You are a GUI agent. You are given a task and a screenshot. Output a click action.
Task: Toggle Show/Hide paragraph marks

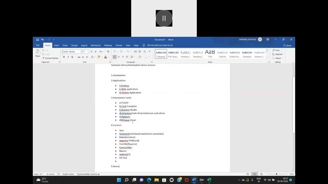(150, 52)
